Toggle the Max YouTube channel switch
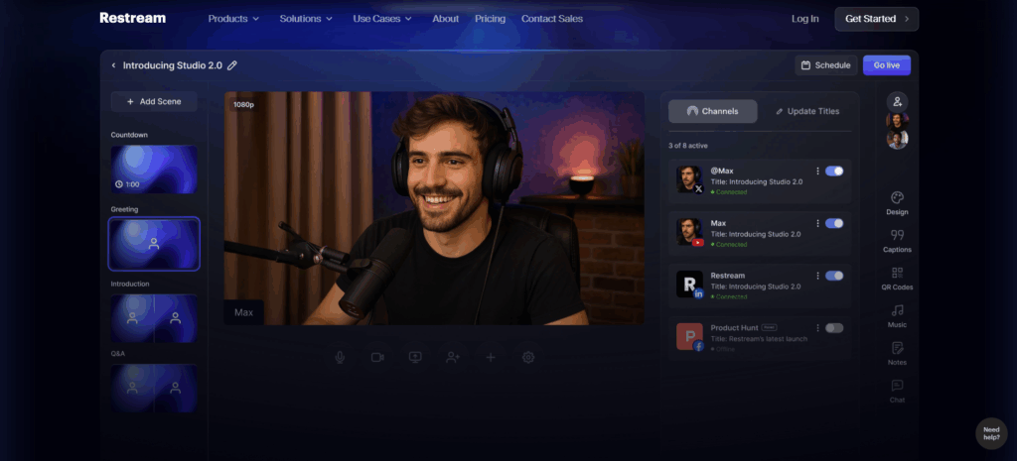The height and width of the screenshot is (461, 1017). [x=834, y=223]
